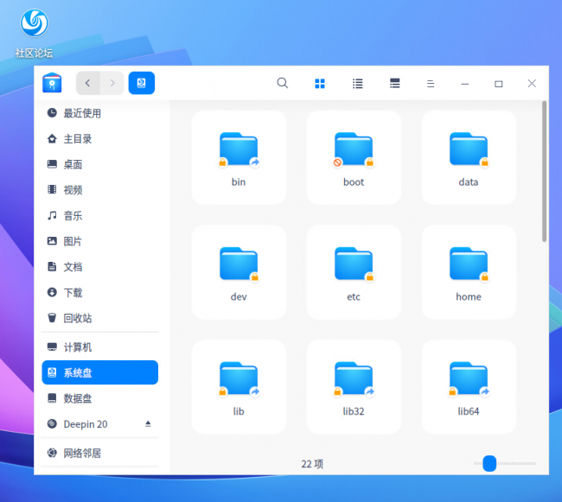Select 计算机 in sidebar
Viewport: 562px width, 502px height.
tap(100, 347)
